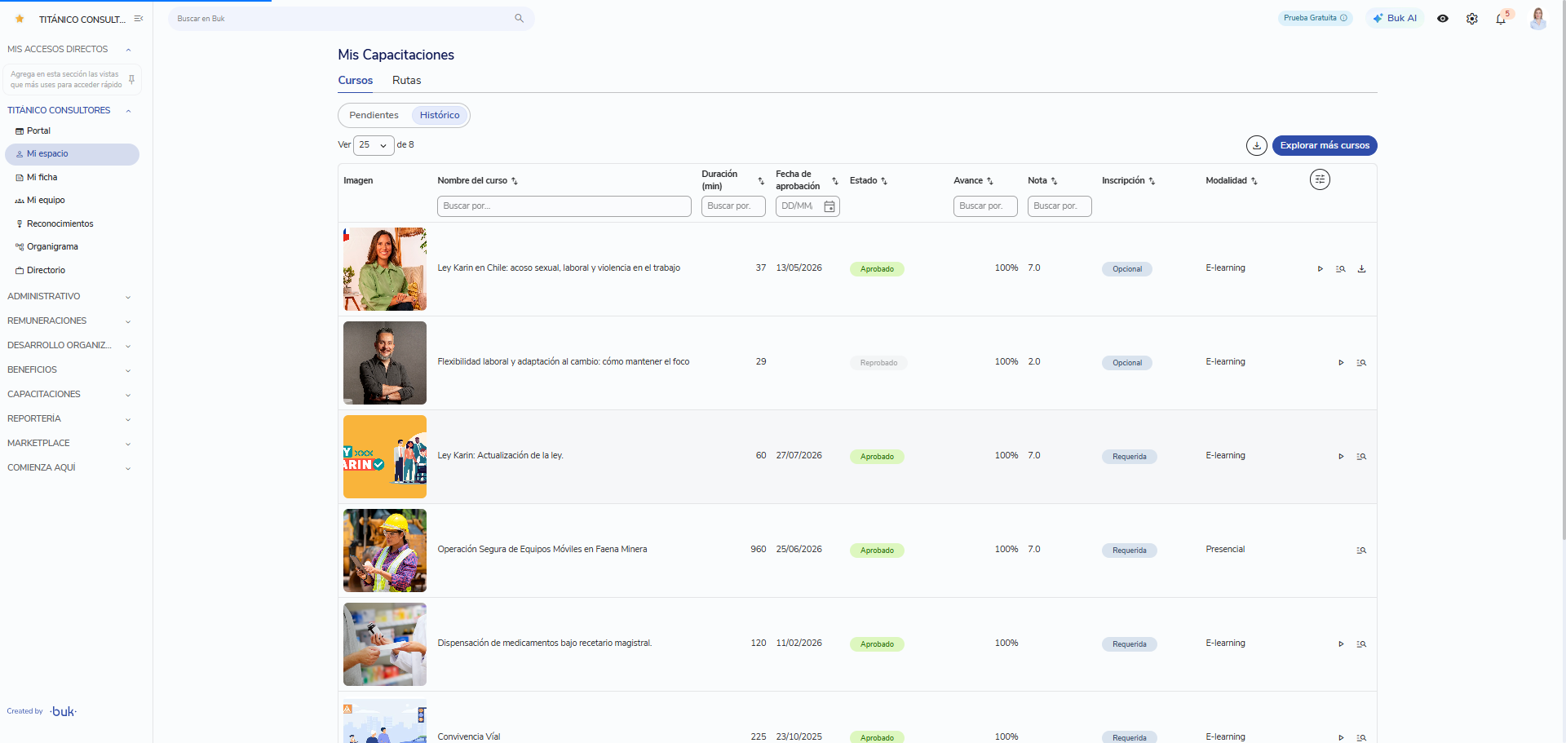Click the pin icon in shortcuts box
This screenshot has width=1566, height=743.
[x=131, y=79]
